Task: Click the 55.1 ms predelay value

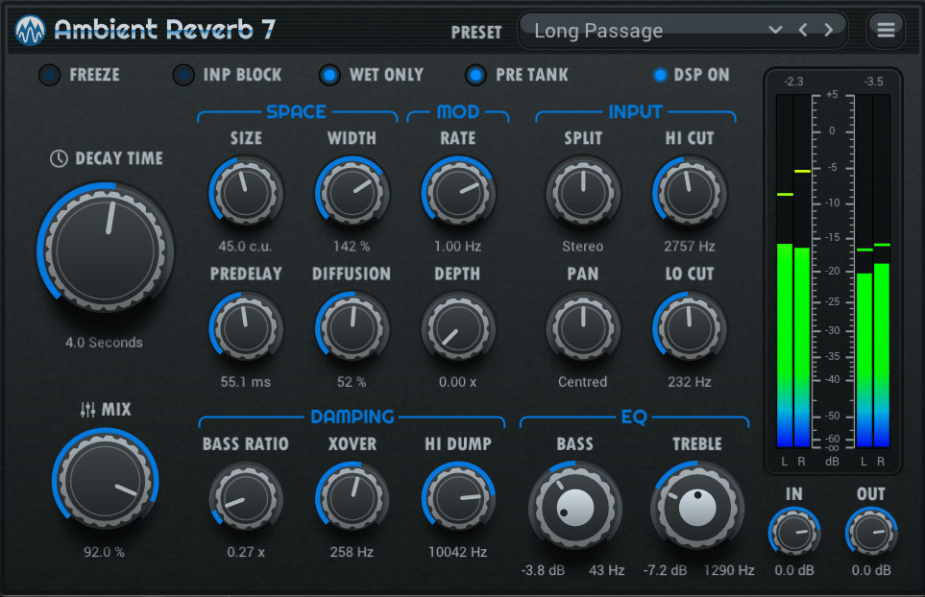Action: click(x=245, y=382)
